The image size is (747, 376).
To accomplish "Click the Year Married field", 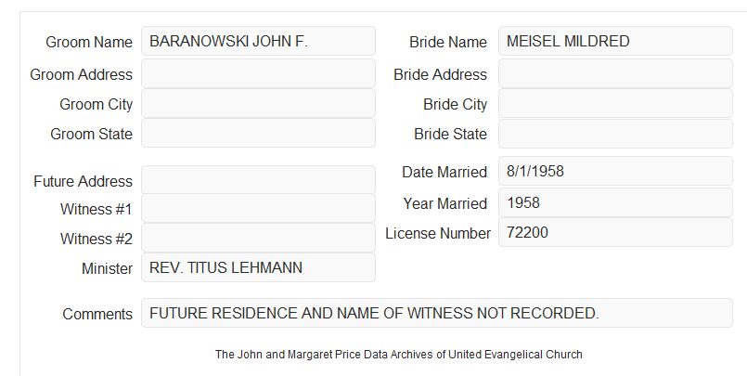I will click(x=615, y=202).
